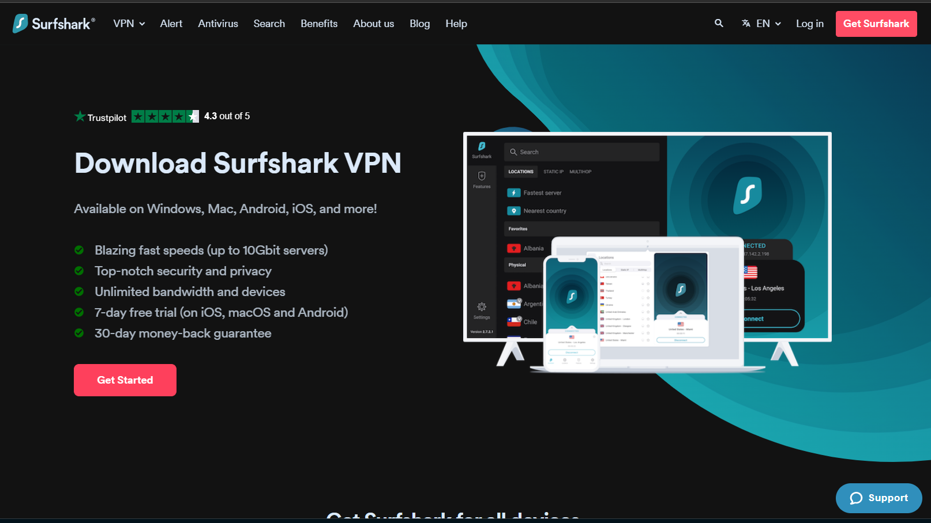Screen dimensions: 931x523
Task: Click the Fastest server lightning icon
Action: tap(513, 193)
